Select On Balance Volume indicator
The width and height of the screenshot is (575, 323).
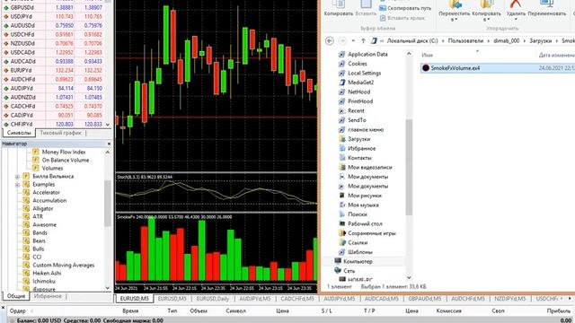(x=66, y=160)
